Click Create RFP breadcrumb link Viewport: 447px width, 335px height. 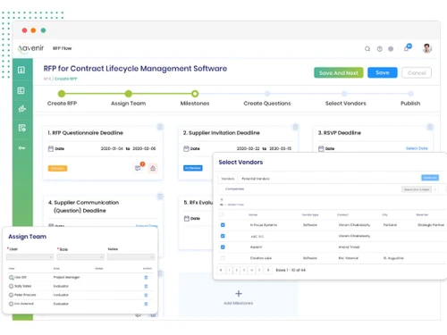[x=66, y=79]
